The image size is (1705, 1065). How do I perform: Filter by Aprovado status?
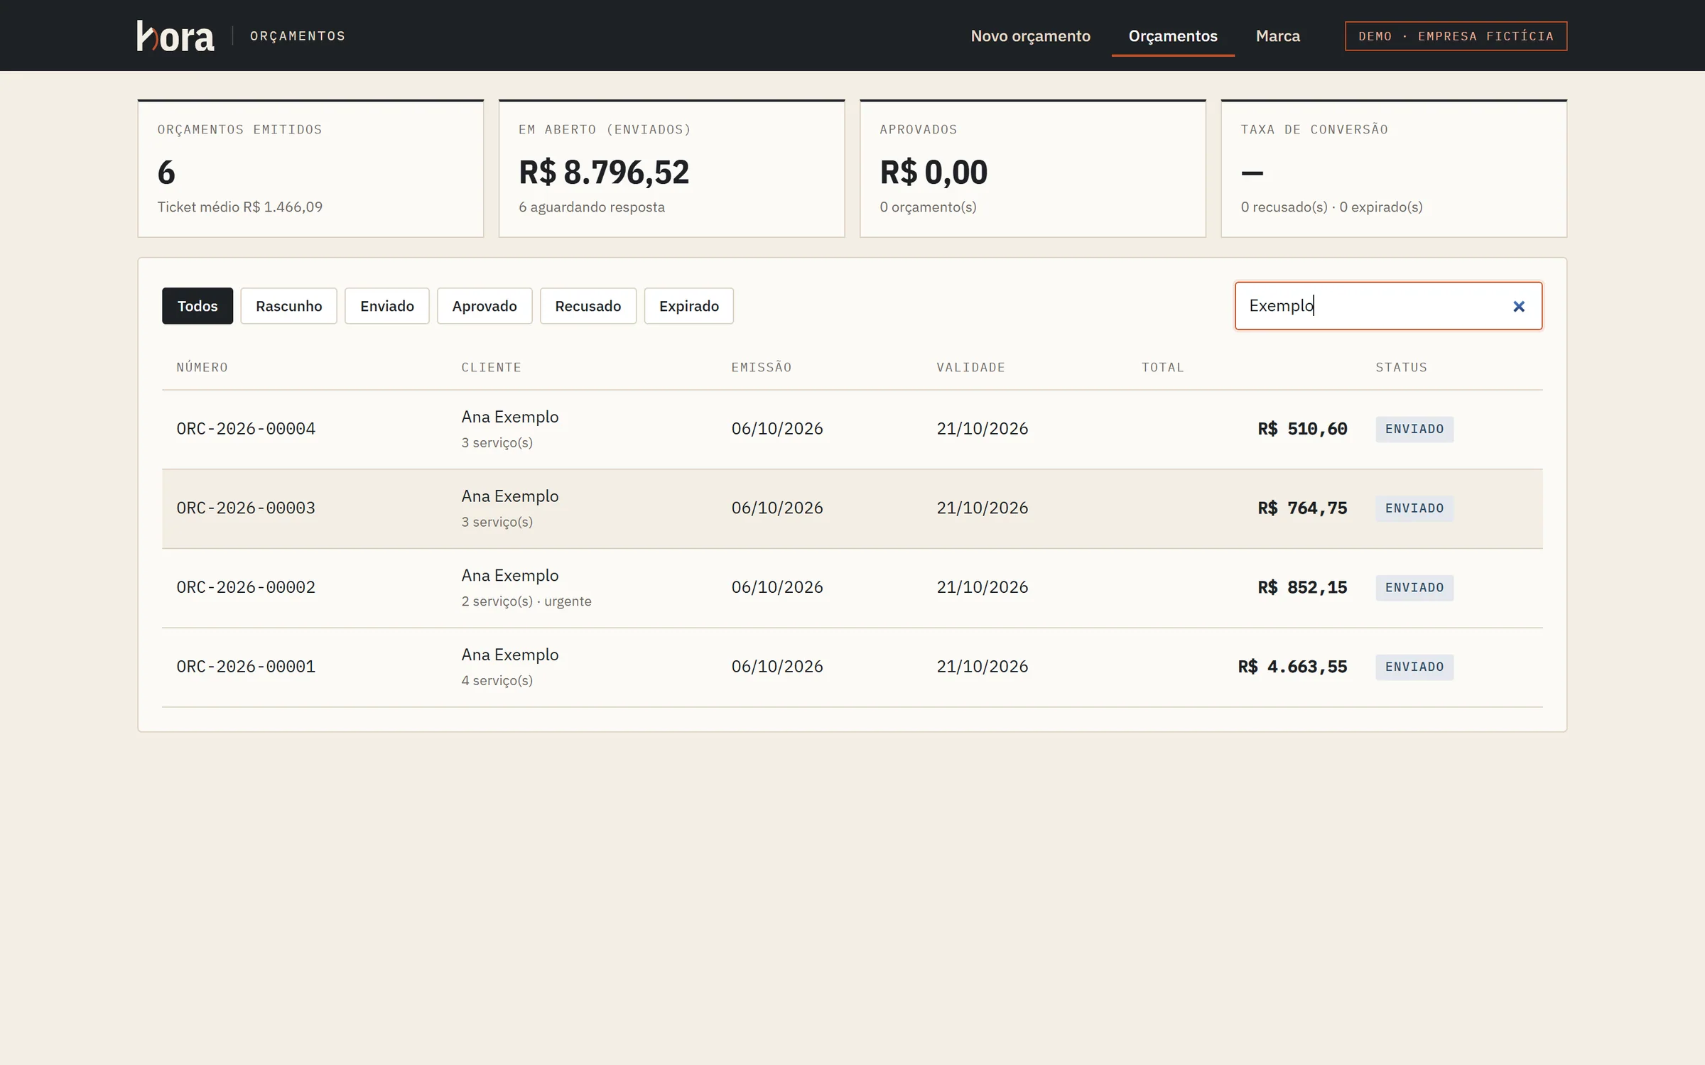pos(485,306)
